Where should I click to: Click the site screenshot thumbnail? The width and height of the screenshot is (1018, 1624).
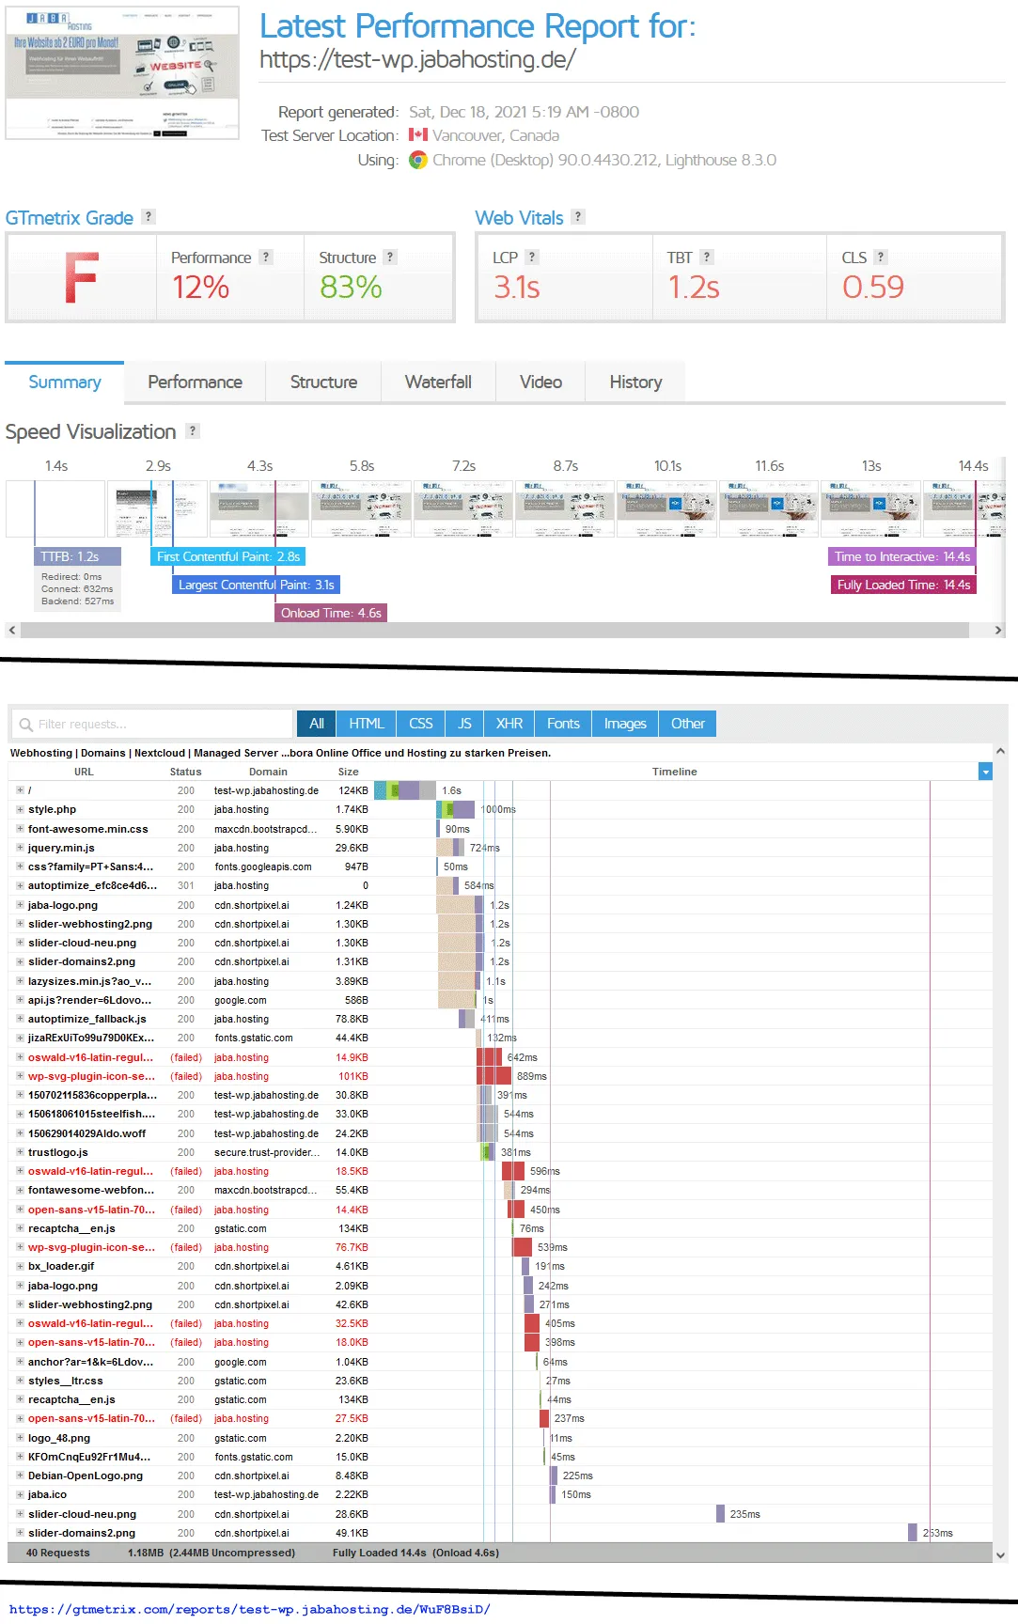[122, 73]
